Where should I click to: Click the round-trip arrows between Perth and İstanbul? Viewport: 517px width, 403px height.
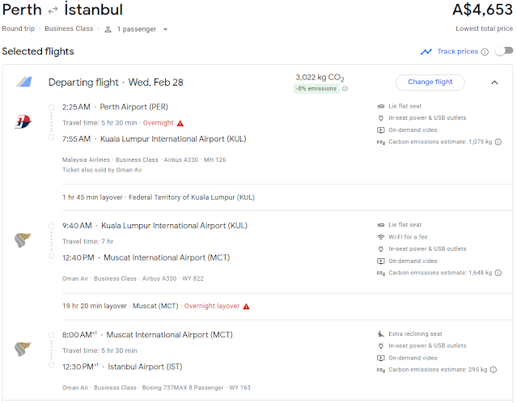[53, 11]
